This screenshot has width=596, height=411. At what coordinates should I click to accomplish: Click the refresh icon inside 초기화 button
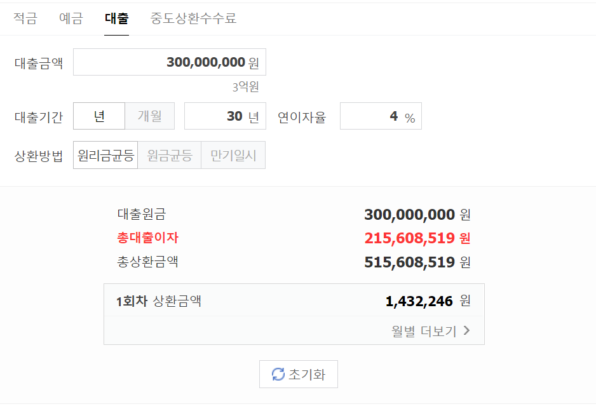point(278,374)
